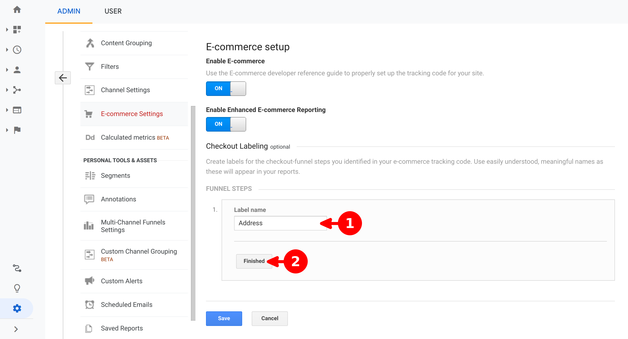Image resolution: width=628 pixels, height=339 pixels.
Task: Click the Save button
Action: (x=224, y=318)
